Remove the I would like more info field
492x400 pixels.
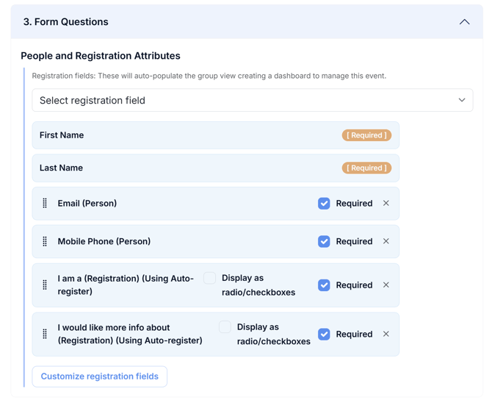tap(386, 334)
